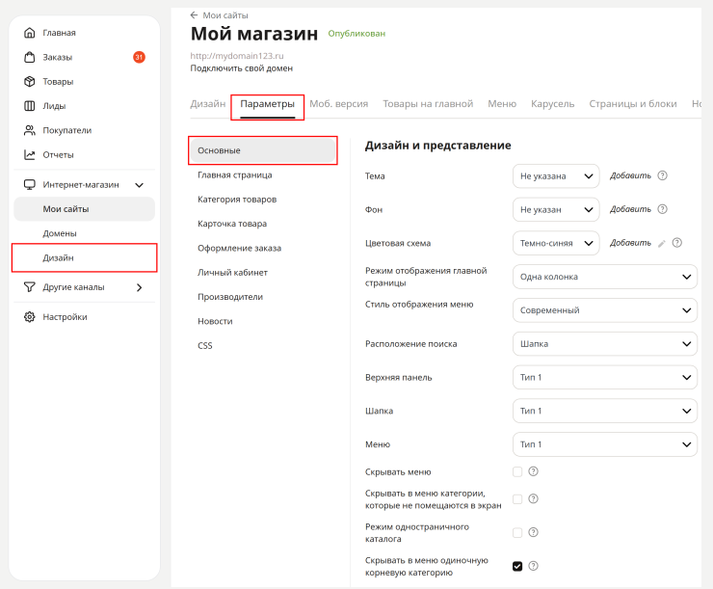Switch to the Параметры tab
The height and width of the screenshot is (589, 713).
point(268,104)
